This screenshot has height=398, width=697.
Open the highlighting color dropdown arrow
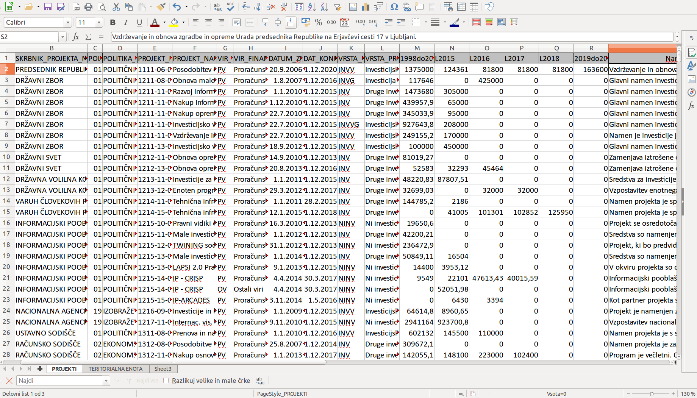click(184, 22)
